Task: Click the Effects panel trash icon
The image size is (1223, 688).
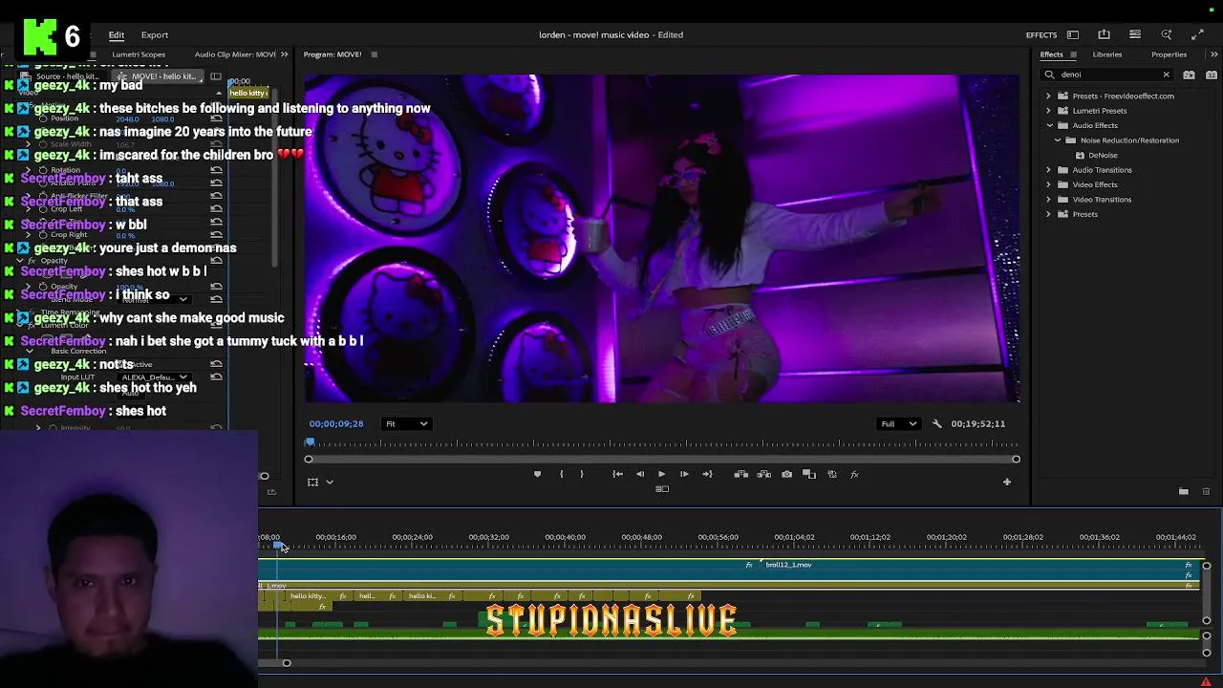Action: pyautogui.click(x=1206, y=491)
